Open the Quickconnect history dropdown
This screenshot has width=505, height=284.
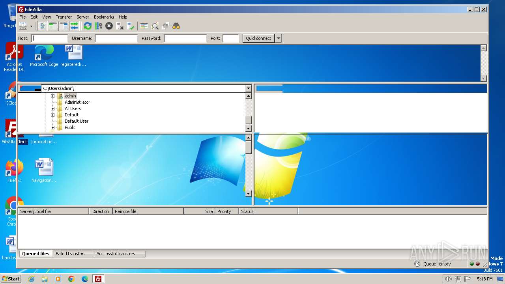[x=279, y=38]
